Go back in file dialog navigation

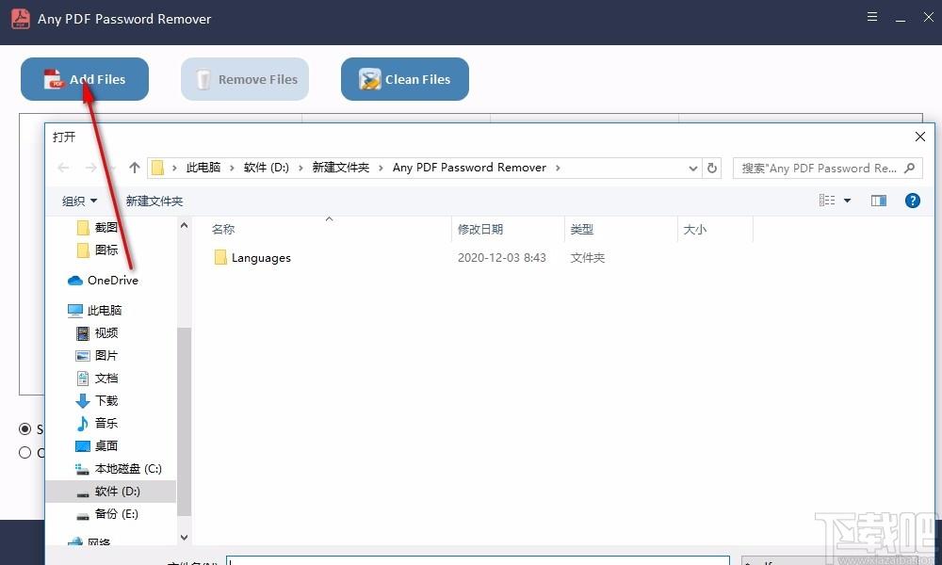63,168
